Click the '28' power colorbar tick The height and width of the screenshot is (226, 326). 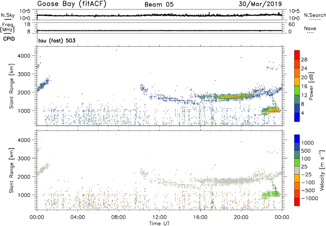304,60
